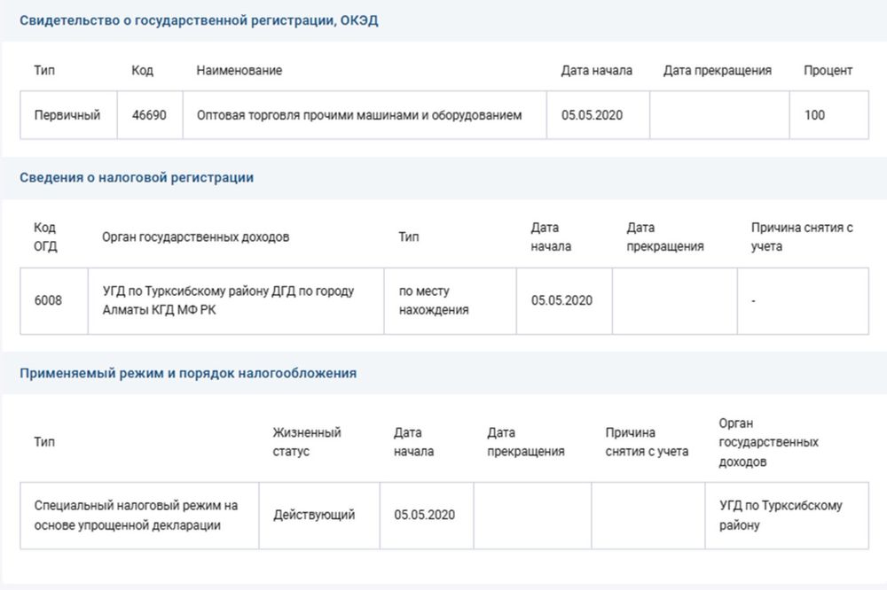Select the short "УГД по Турксибскому району" cell in taxation regime table
The width and height of the screenshot is (887, 590).
(x=781, y=515)
